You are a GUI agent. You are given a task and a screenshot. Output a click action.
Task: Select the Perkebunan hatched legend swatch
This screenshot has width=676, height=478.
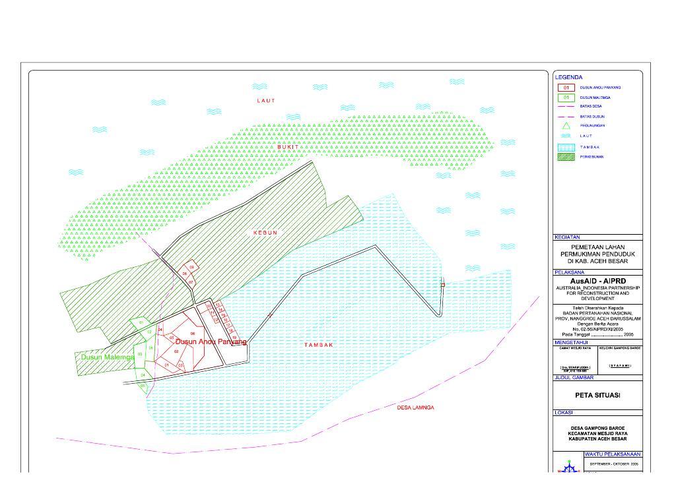point(566,157)
